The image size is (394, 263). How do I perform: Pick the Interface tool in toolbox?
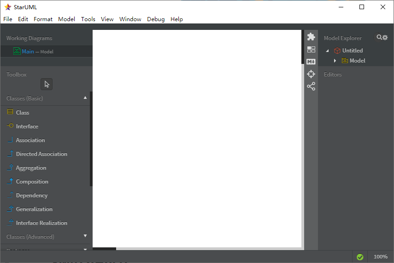27,126
